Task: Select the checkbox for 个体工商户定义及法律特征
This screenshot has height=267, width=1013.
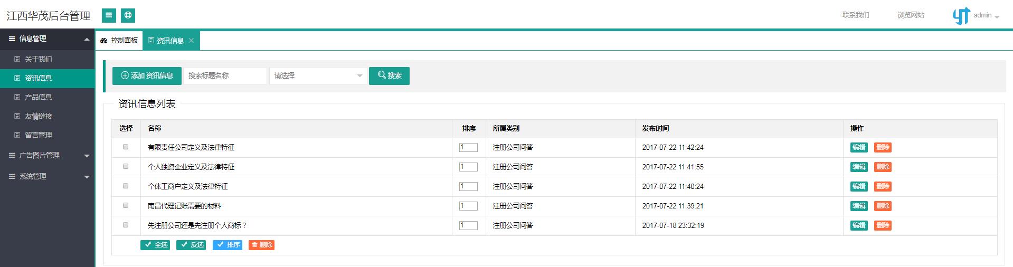Action: pyautogui.click(x=126, y=186)
